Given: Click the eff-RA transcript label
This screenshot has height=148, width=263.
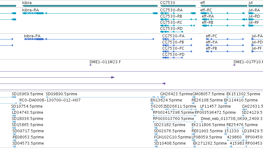Looking at the screenshot, I should (x=208, y=16).
